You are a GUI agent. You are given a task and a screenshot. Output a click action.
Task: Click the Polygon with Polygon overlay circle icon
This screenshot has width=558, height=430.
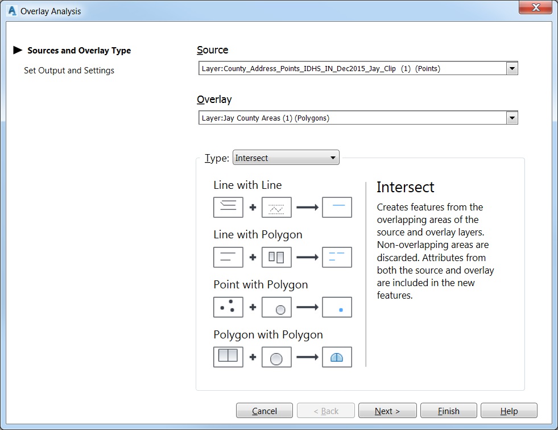point(276,357)
